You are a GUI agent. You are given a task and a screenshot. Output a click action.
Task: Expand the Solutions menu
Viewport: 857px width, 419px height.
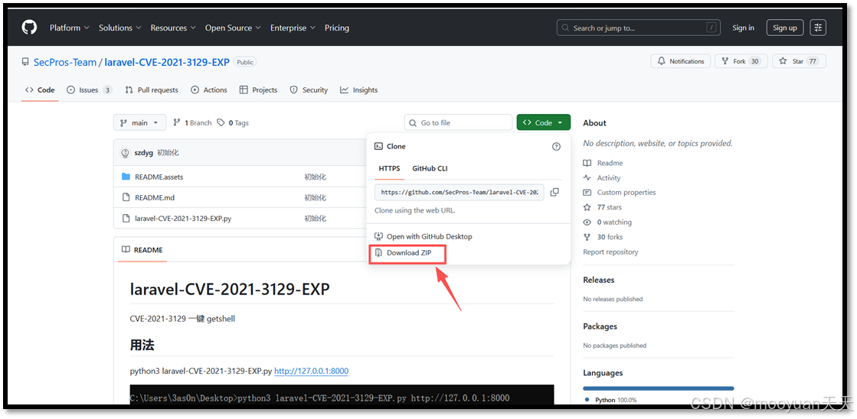click(119, 28)
